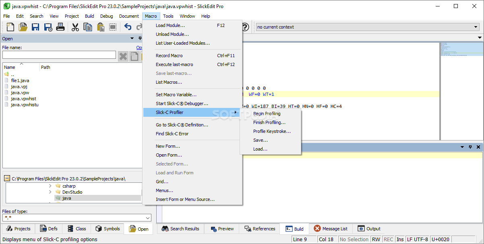The image size is (484, 244).
Task: Expand the DevStudio folder node
Action: point(50,192)
